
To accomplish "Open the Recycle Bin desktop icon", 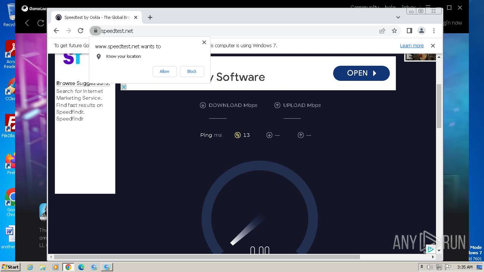I will pyautogui.click(x=10, y=15).
